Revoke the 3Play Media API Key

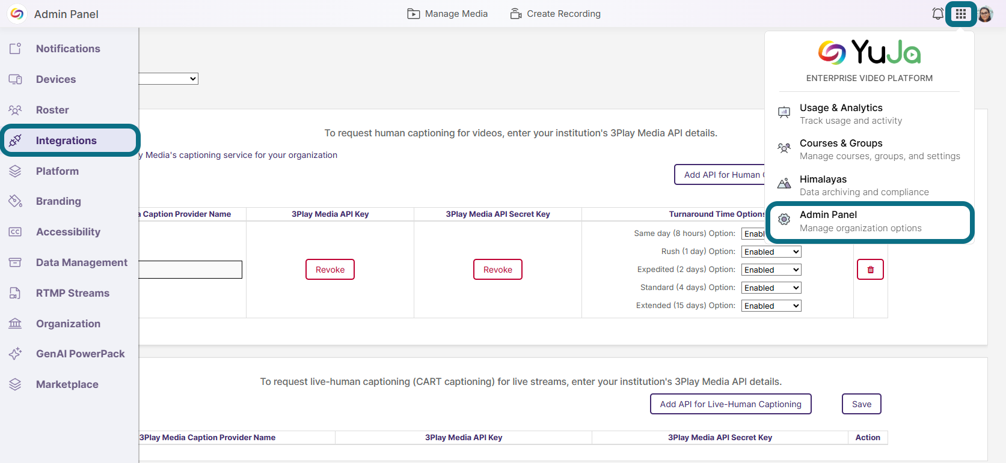pyautogui.click(x=330, y=270)
